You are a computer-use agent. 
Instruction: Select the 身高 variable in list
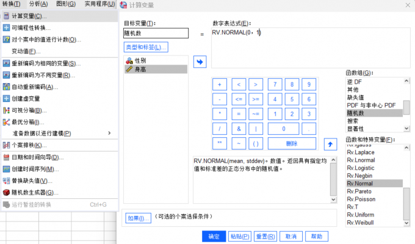click(156, 70)
